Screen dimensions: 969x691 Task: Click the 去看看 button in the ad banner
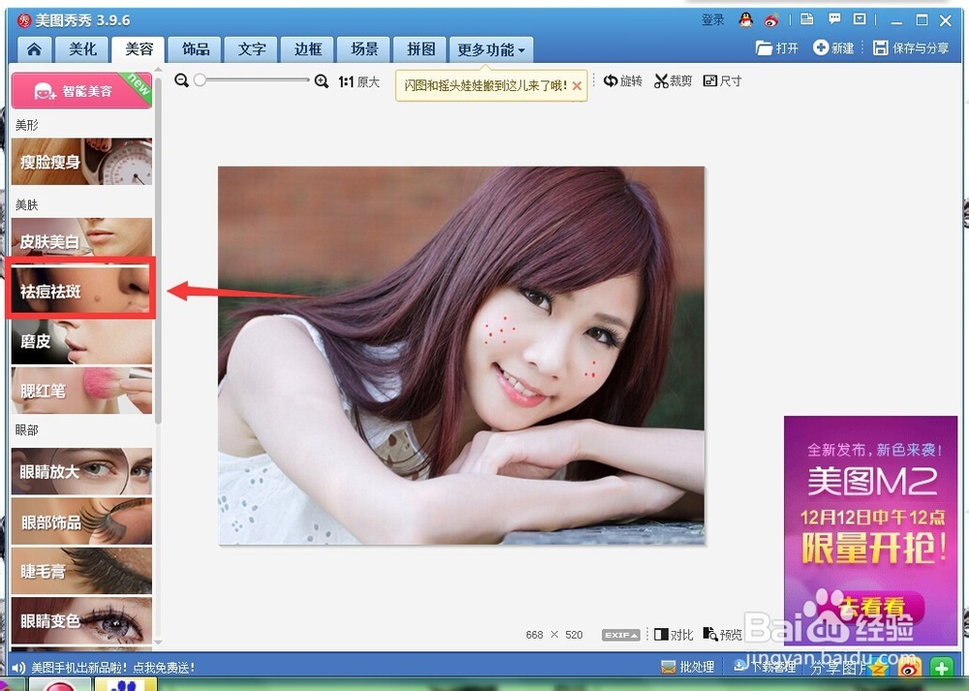[871, 607]
